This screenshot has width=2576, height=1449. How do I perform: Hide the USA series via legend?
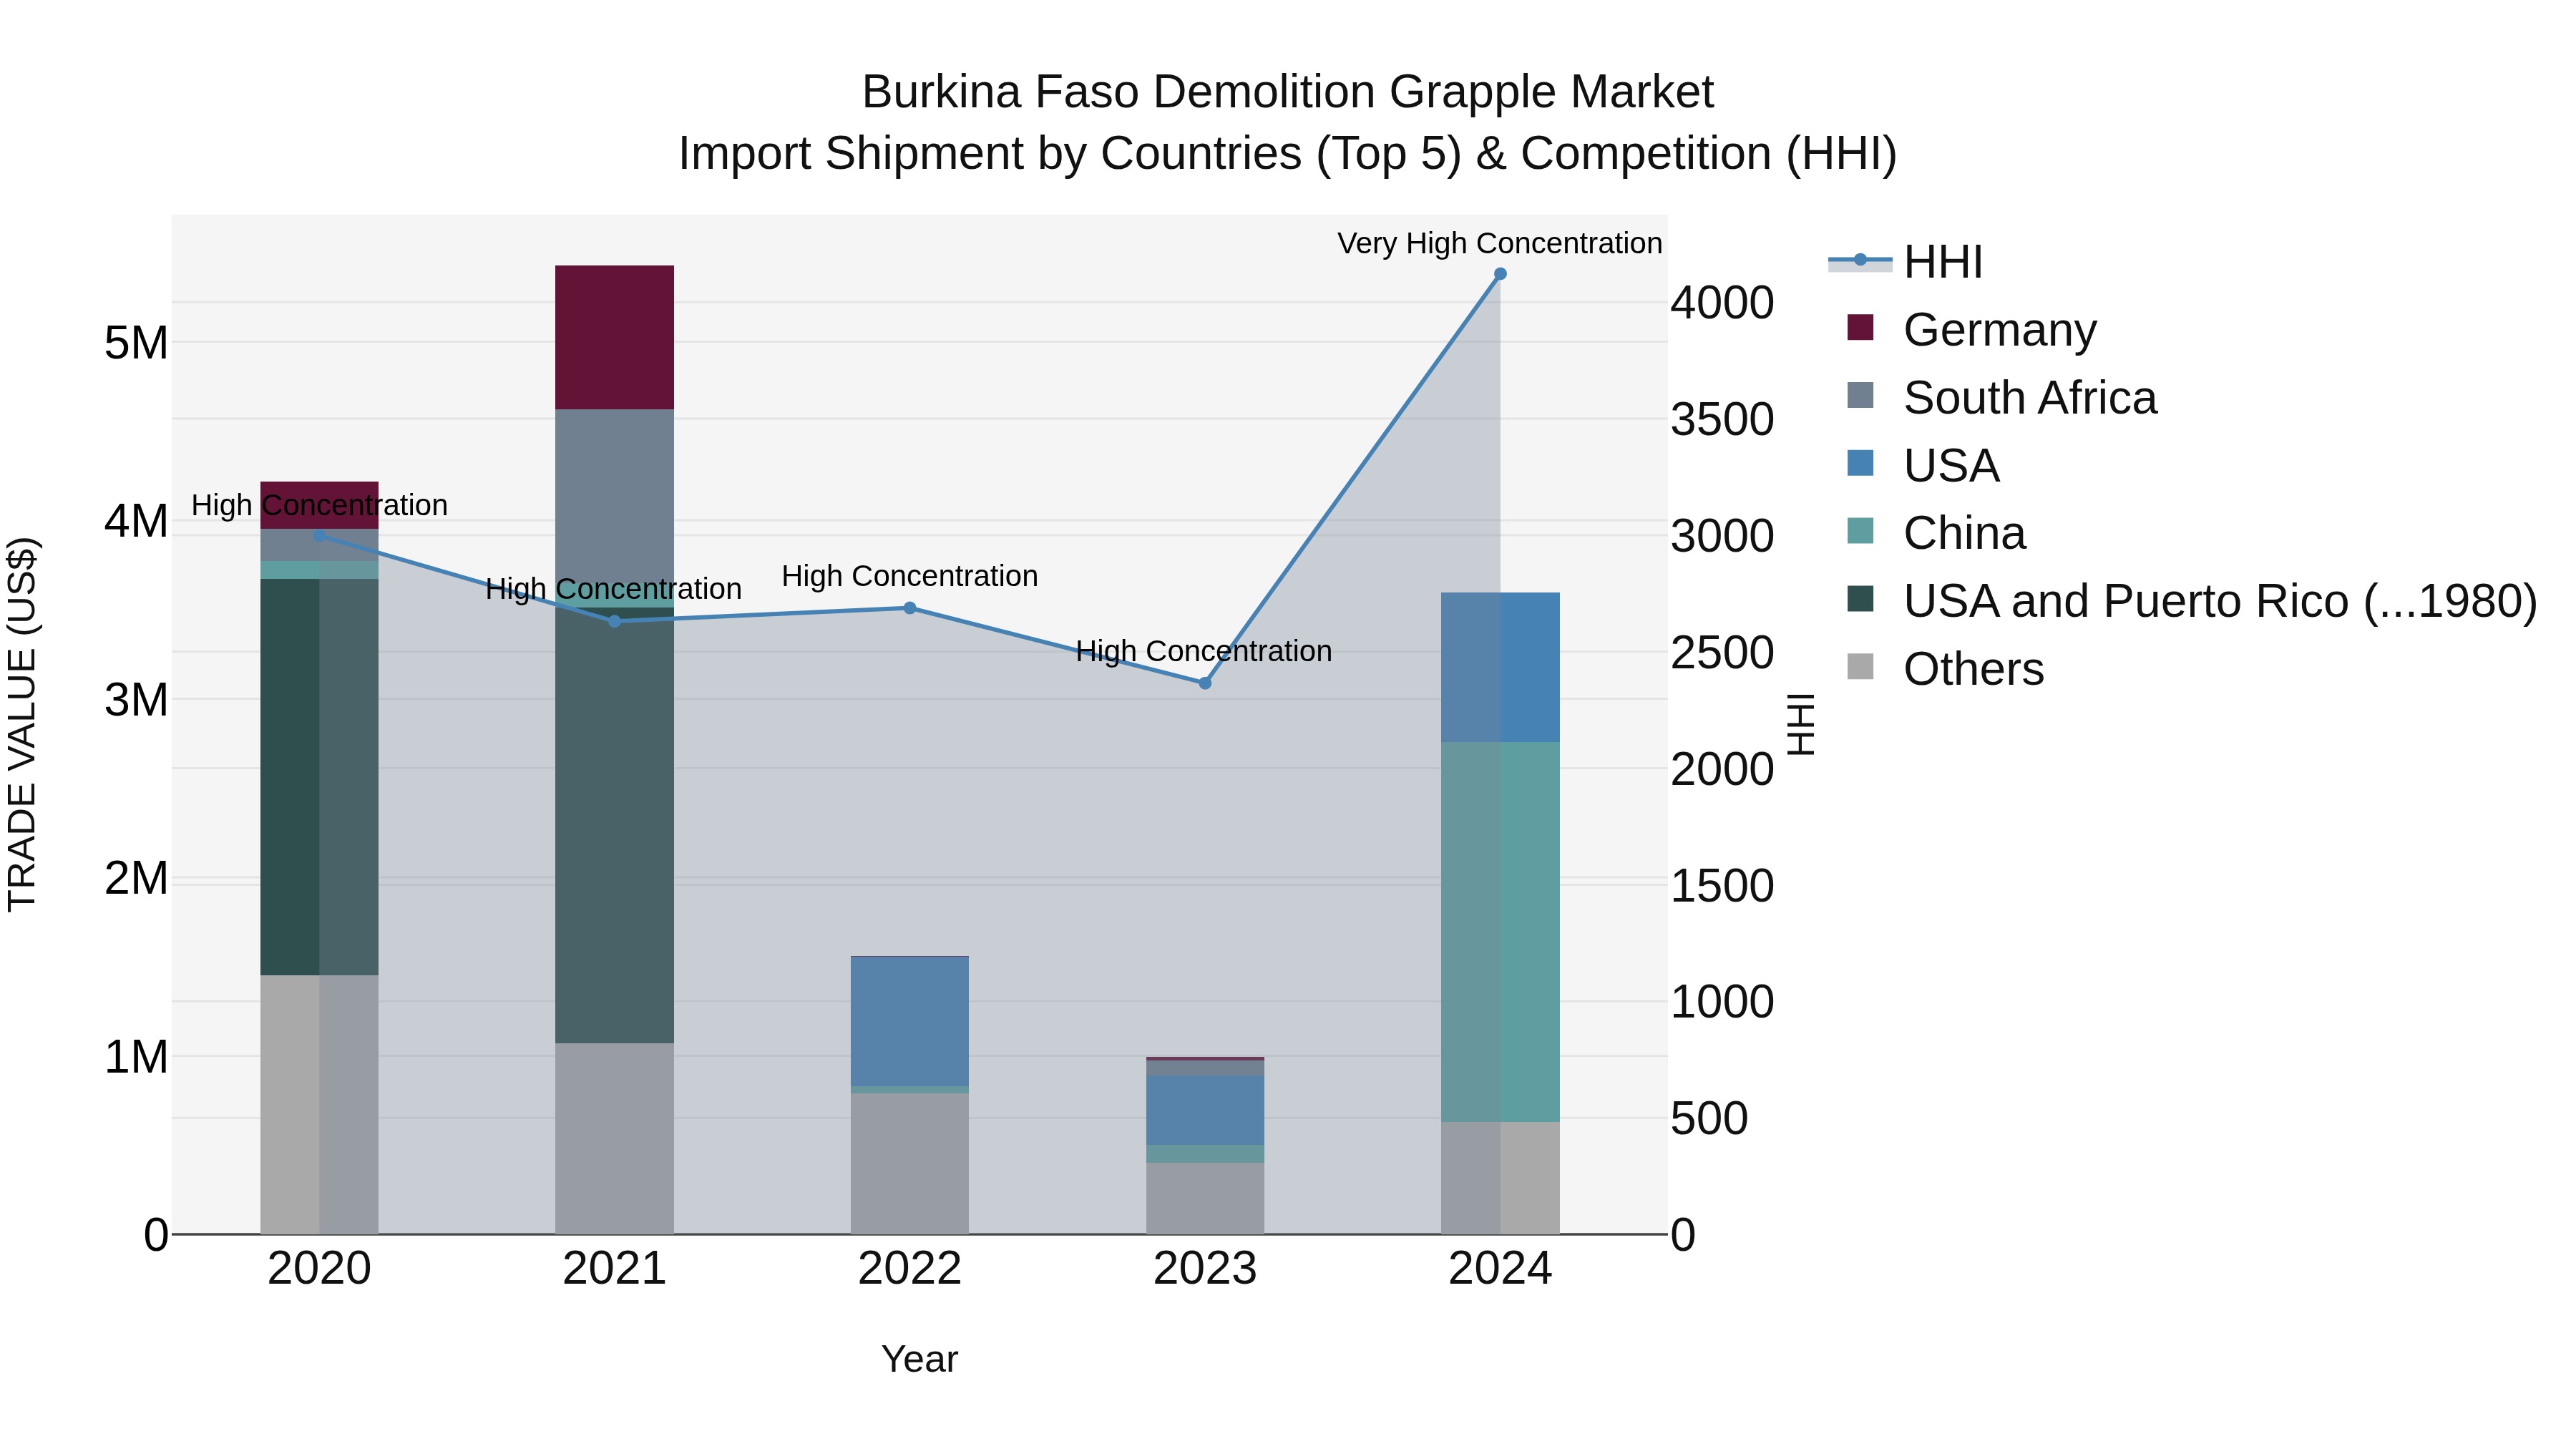(x=1923, y=465)
